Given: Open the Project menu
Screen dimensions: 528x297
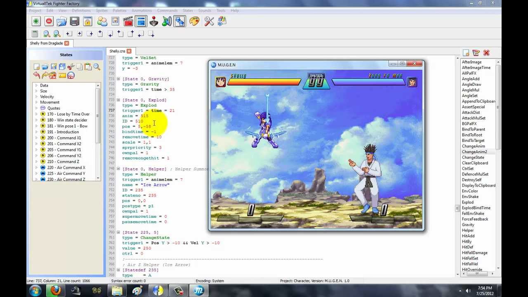Looking at the screenshot, I should pyautogui.click(x=35, y=10).
